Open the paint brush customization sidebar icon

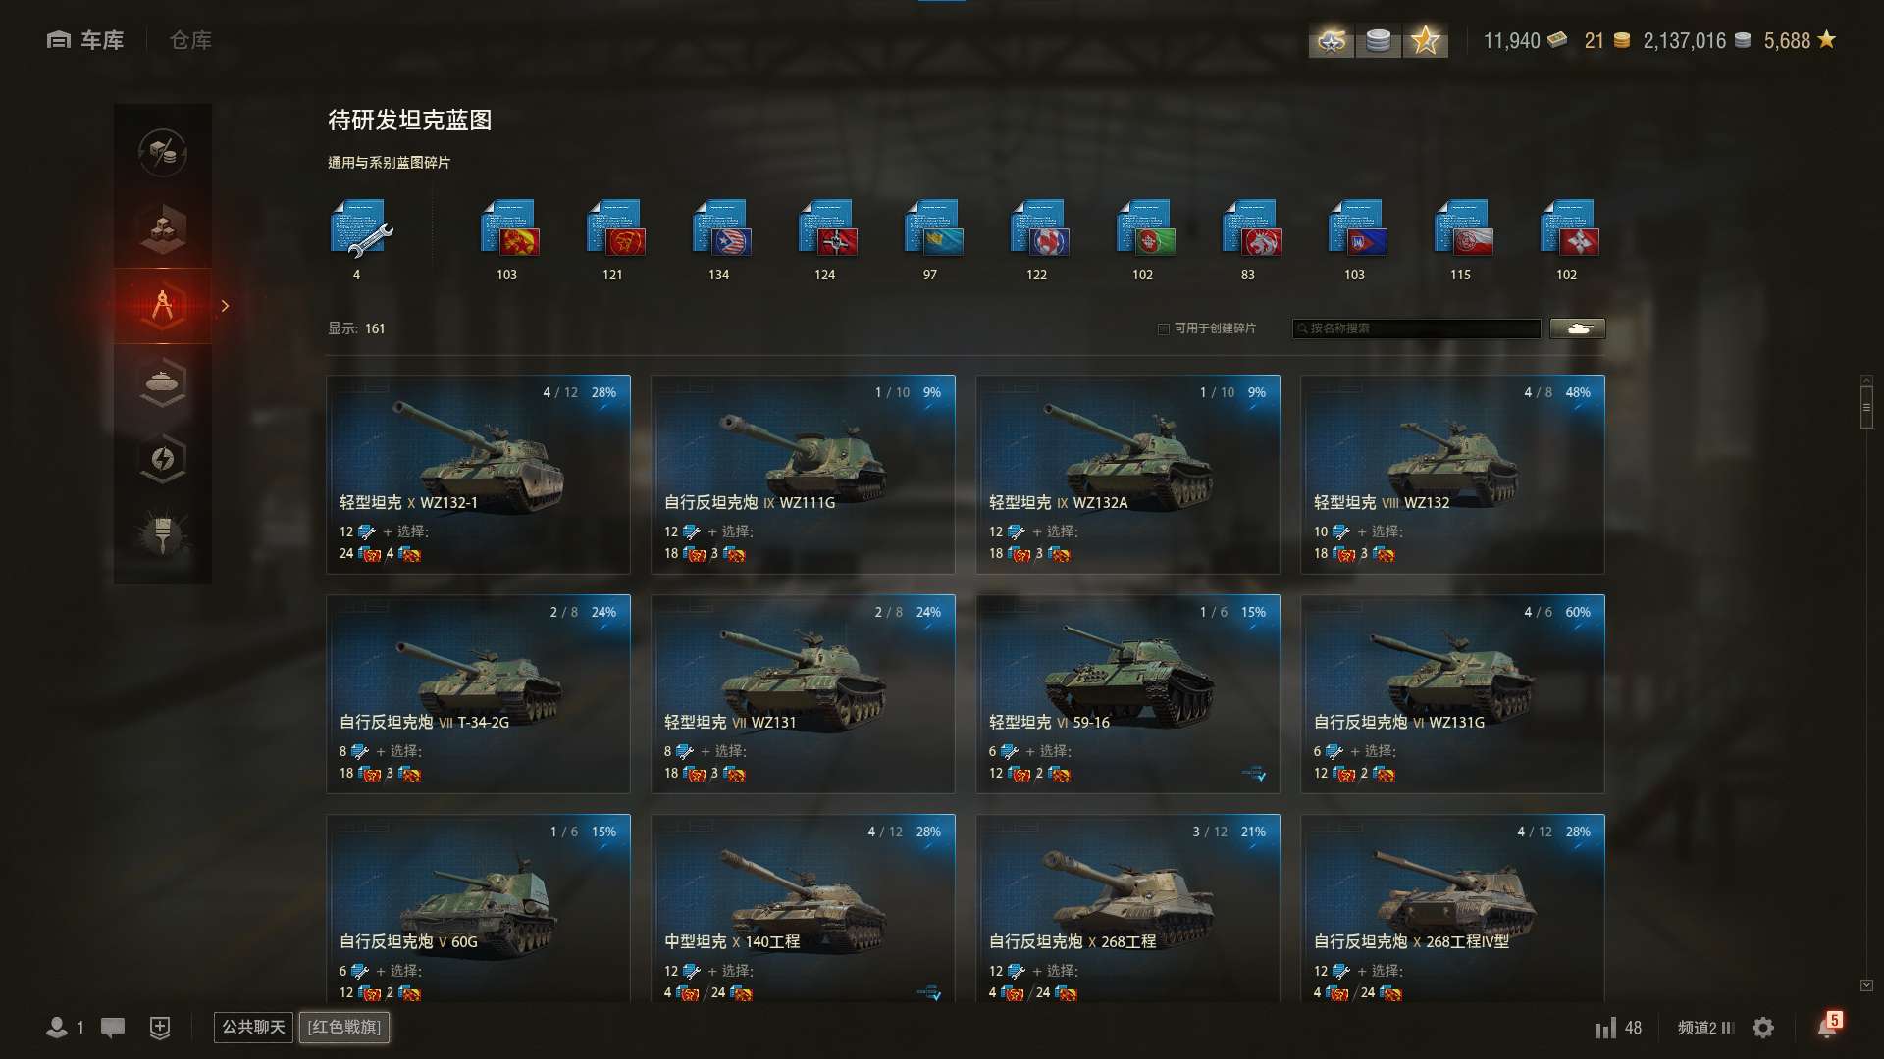163,535
